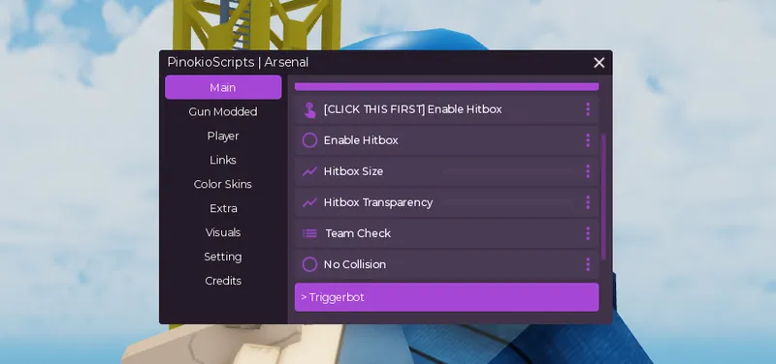Screen dimensions: 776x364
Task: Open the Gun Modded tab
Action: (x=223, y=111)
